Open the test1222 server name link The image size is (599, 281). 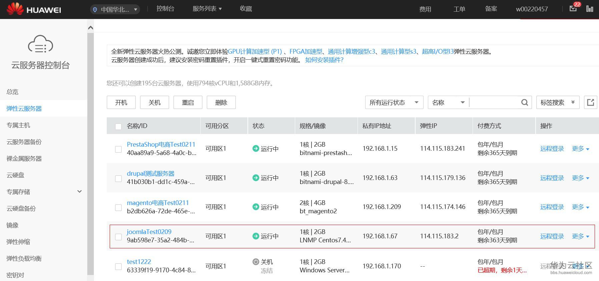(139, 262)
